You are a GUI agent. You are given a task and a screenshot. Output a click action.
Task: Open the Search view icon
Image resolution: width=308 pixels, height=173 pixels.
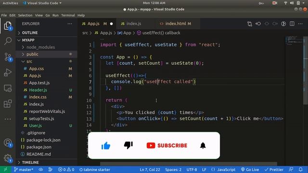8,41
